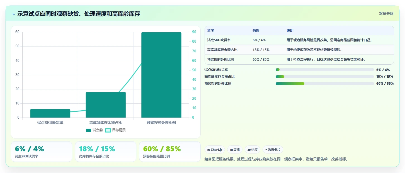
Task: Select the 数据卡片 tag chip
Action: coord(273,150)
